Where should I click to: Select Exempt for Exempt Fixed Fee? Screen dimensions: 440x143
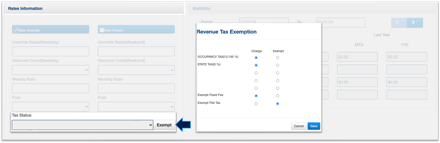click(x=278, y=96)
